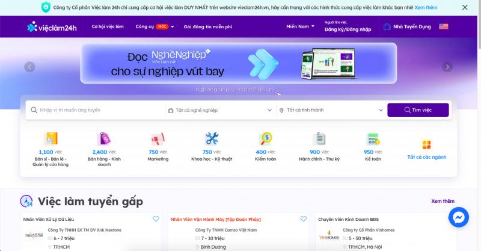Open the Nhà Tuyển Dụng page

(x=412, y=26)
